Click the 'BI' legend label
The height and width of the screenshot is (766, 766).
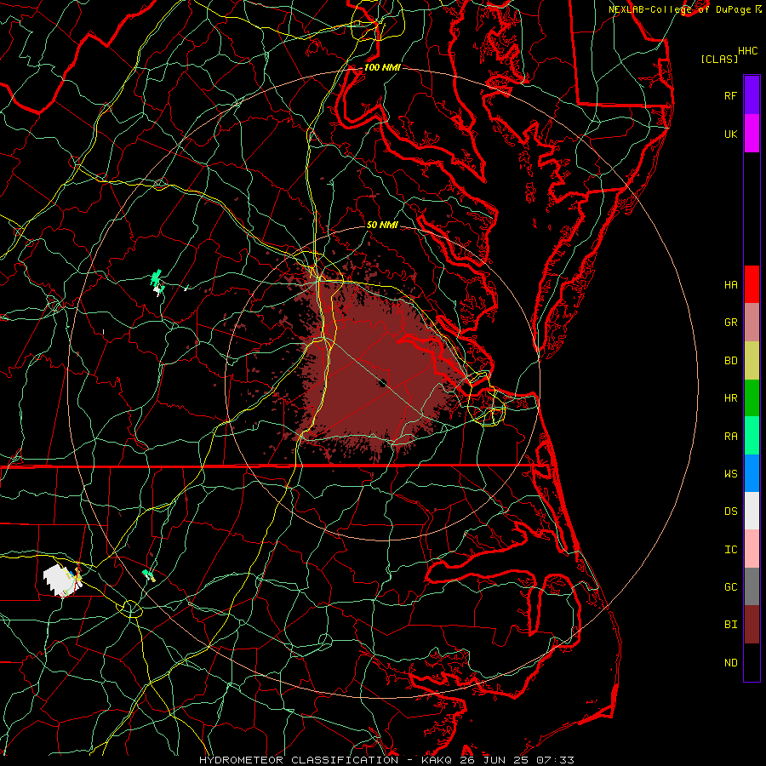point(730,625)
